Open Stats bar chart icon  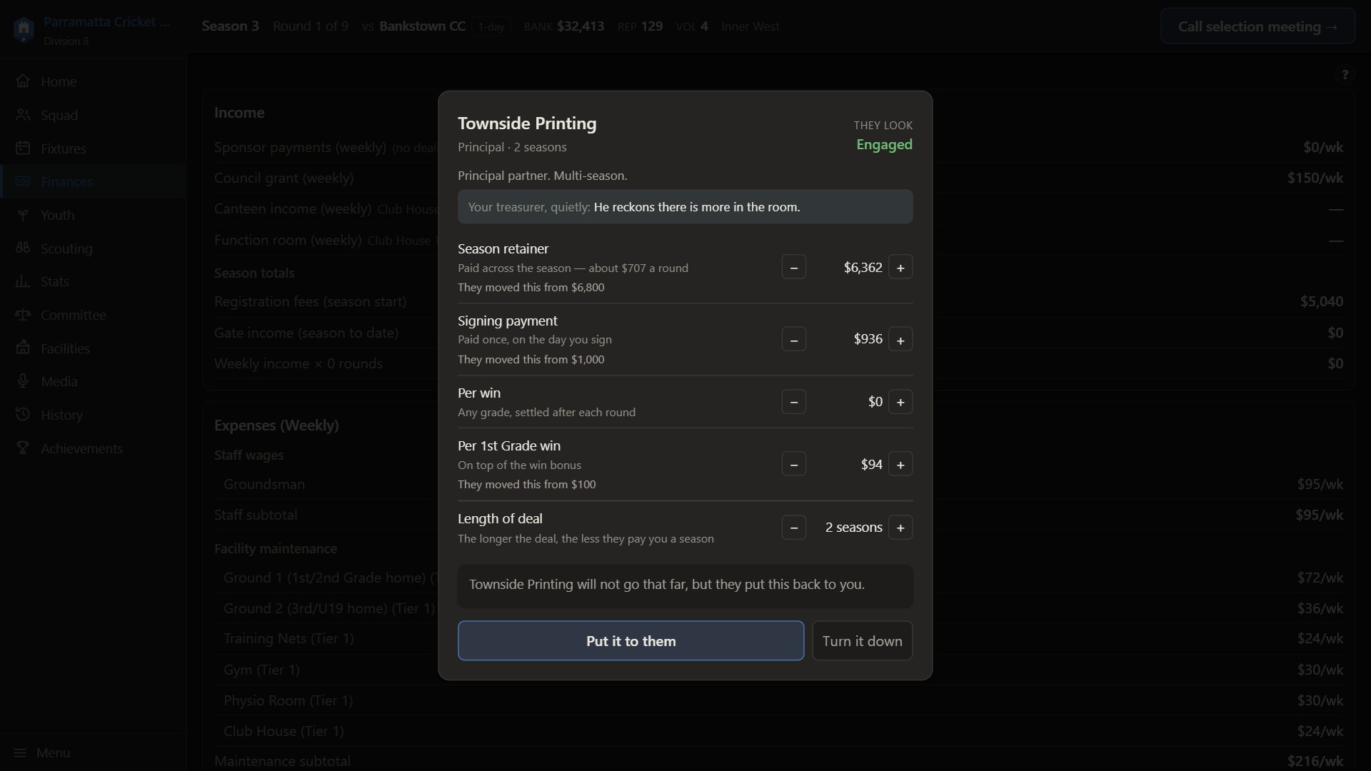coord(23,281)
